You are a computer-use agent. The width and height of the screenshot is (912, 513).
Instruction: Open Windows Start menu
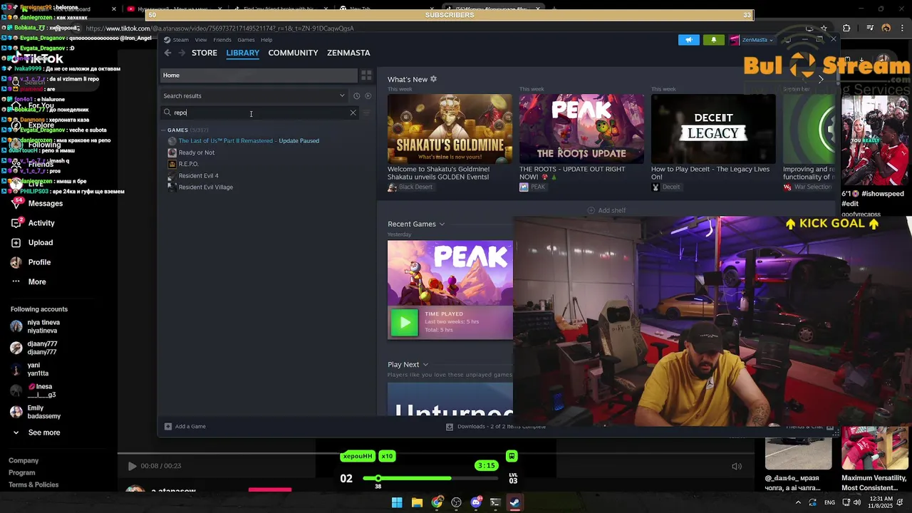point(397,502)
